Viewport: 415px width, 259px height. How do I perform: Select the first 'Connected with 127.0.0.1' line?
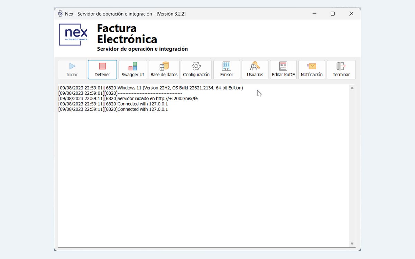coord(113,104)
